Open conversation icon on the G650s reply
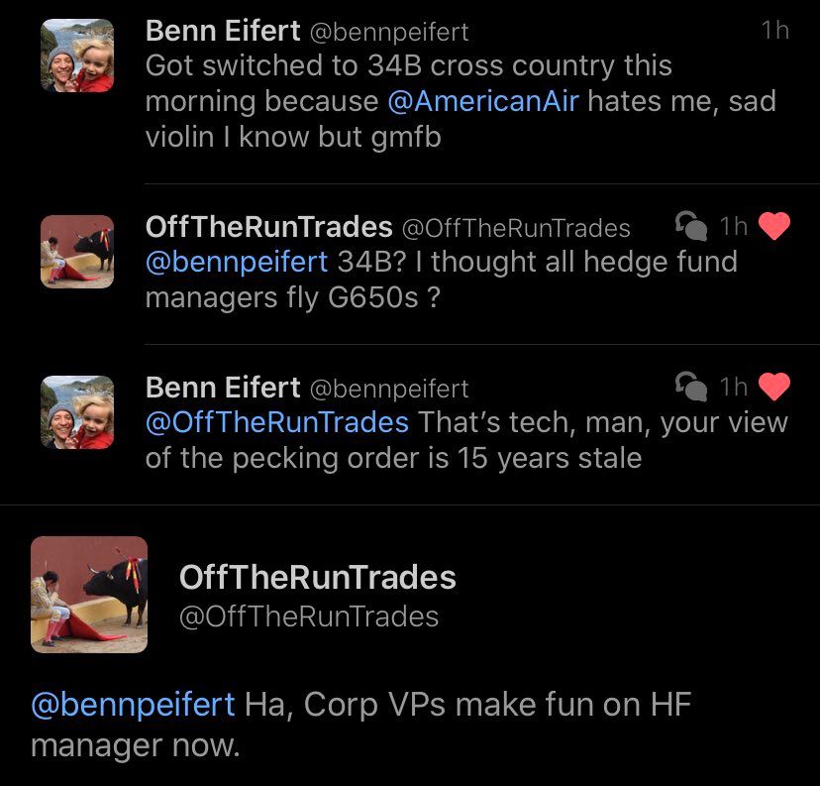Screen dimensions: 820x786 689,227
